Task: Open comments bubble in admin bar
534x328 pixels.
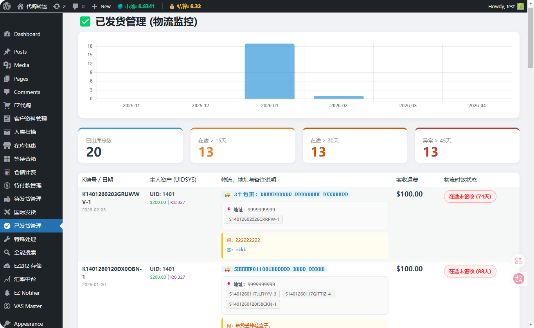Action: (76, 6)
